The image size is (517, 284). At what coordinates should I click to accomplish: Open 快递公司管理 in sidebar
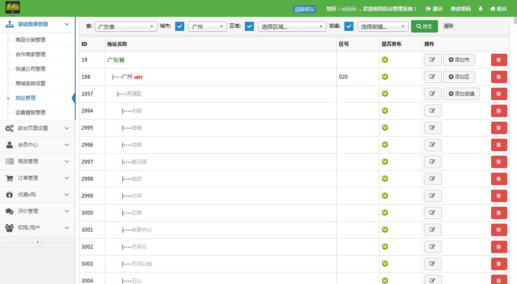pos(30,69)
